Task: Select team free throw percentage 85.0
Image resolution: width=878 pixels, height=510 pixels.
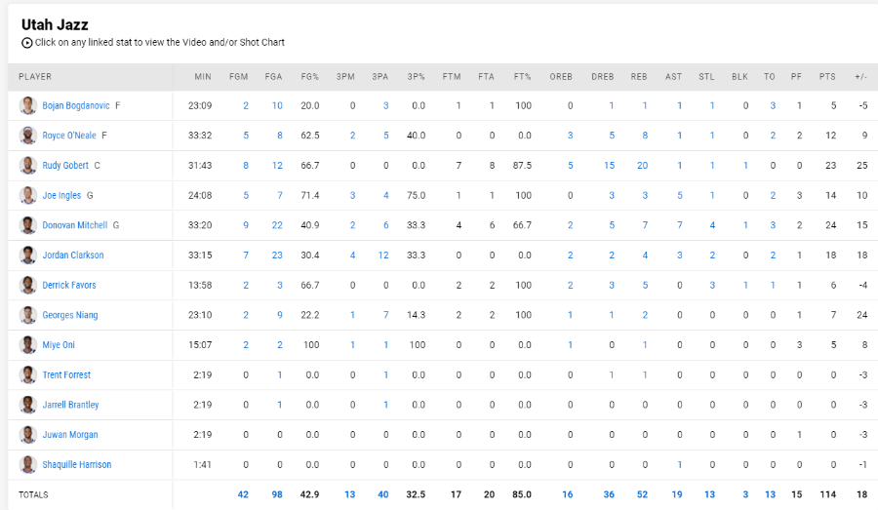Action: [x=521, y=494]
